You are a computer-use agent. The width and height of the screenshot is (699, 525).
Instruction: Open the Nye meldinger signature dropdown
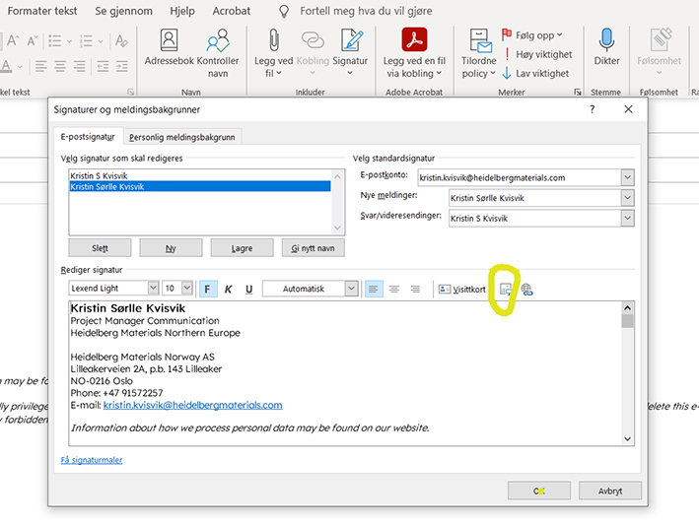(x=627, y=198)
